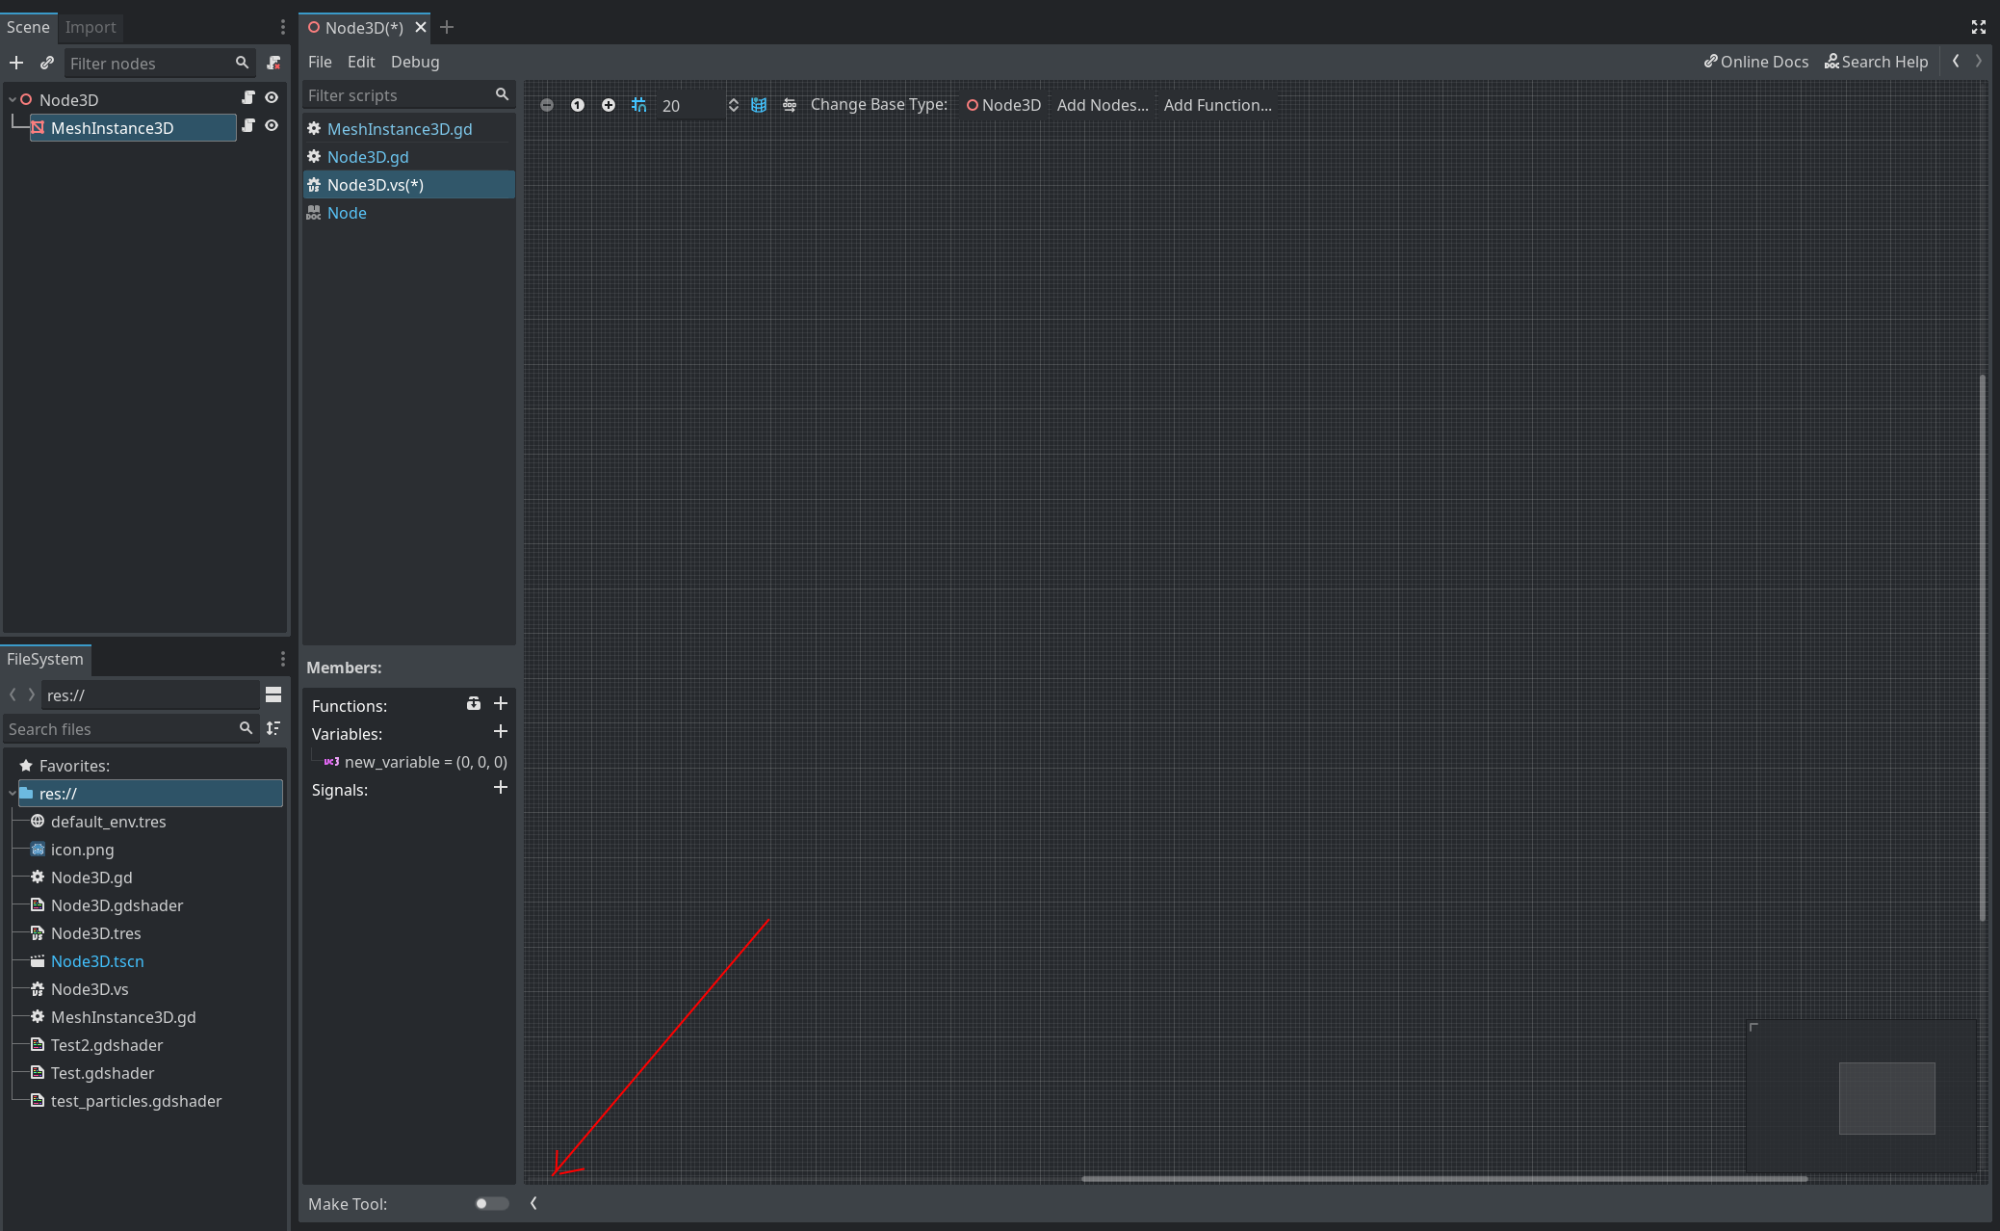The image size is (2000, 1231).
Task: Click the vertical graph scrollbar
Action: click(1982, 647)
